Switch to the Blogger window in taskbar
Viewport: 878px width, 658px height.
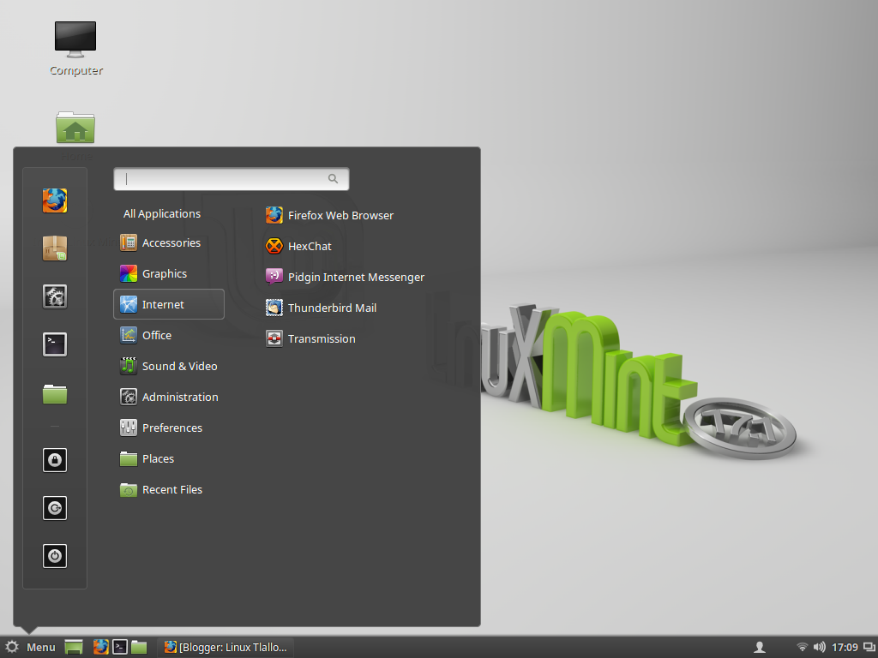(226, 647)
